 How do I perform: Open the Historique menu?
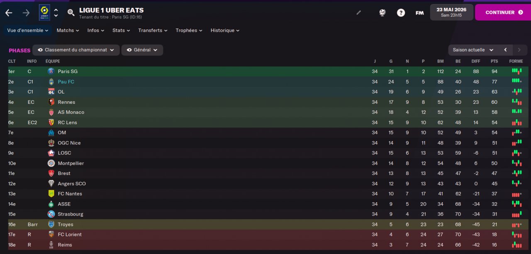pyautogui.click(x=225, y=31)
